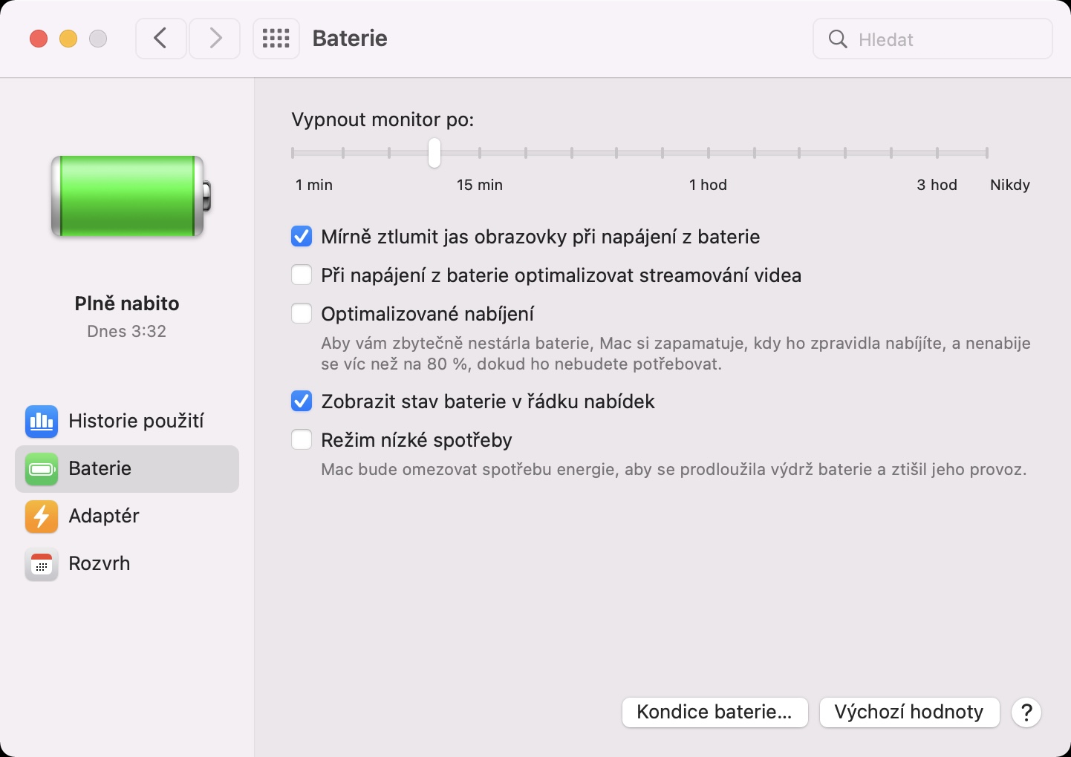Enable Optimalizované nabíjení checkbox
The image size is (1071, 757).
(302, 314)
